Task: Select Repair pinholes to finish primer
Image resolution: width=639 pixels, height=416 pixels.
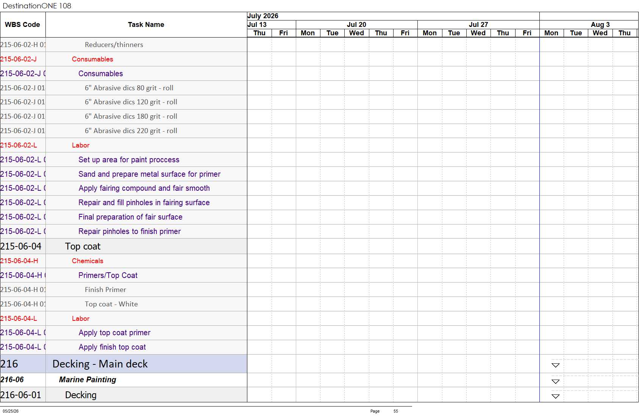Action: pyautogui.click(x=130, y=231)
